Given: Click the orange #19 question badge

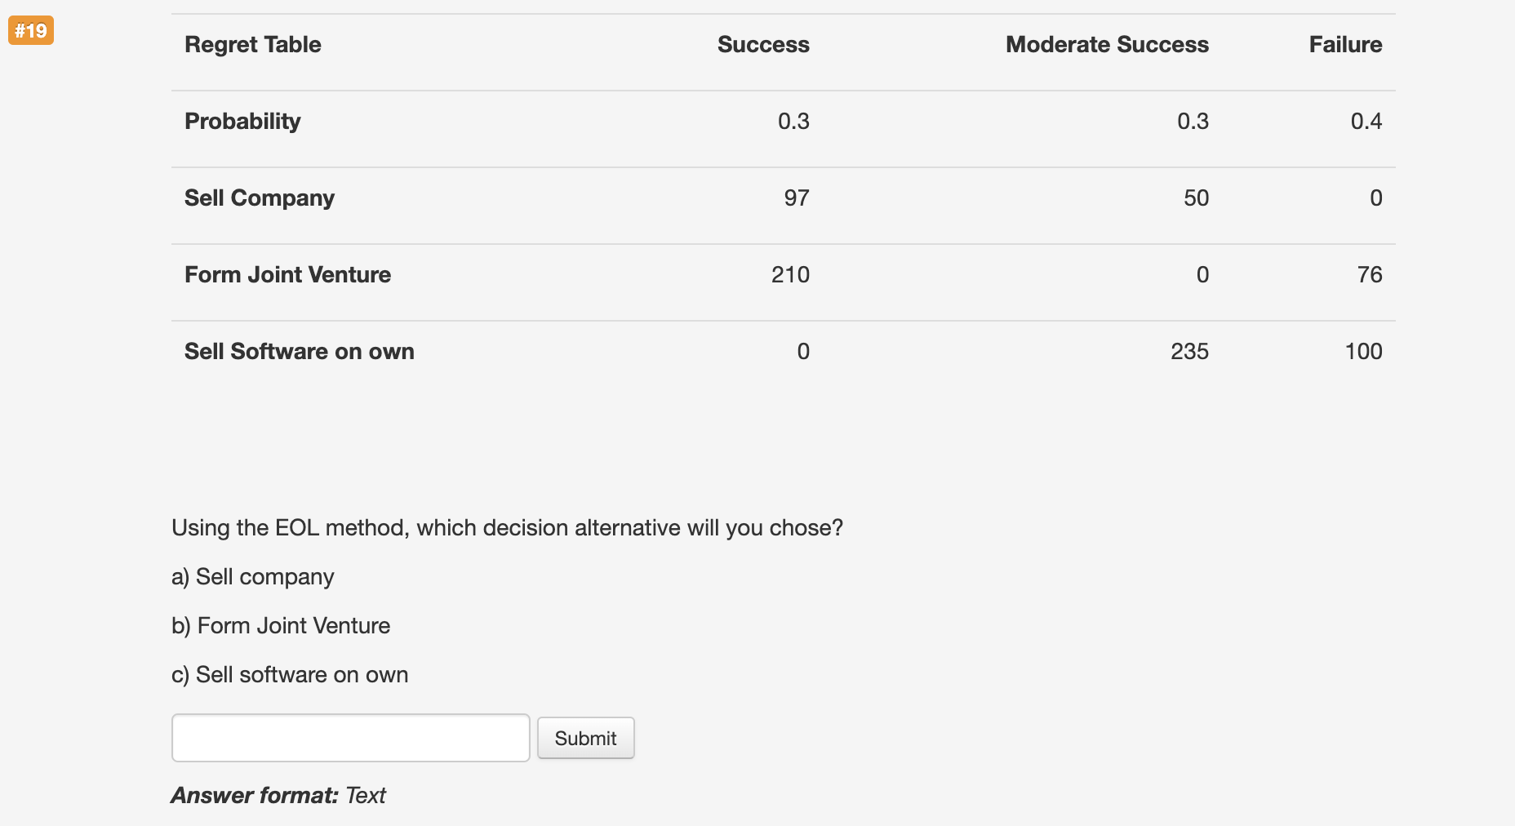Looking at the screenshot, I should coord(30,30).
